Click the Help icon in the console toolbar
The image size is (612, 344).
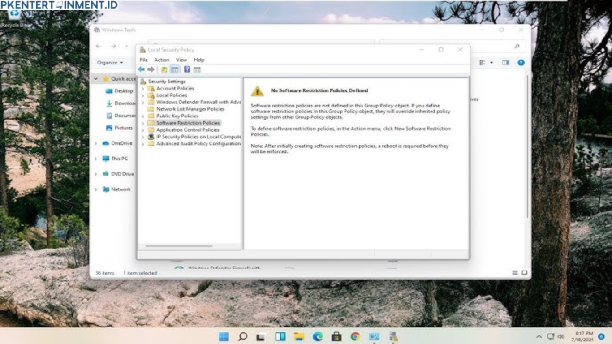coord(187,69)
